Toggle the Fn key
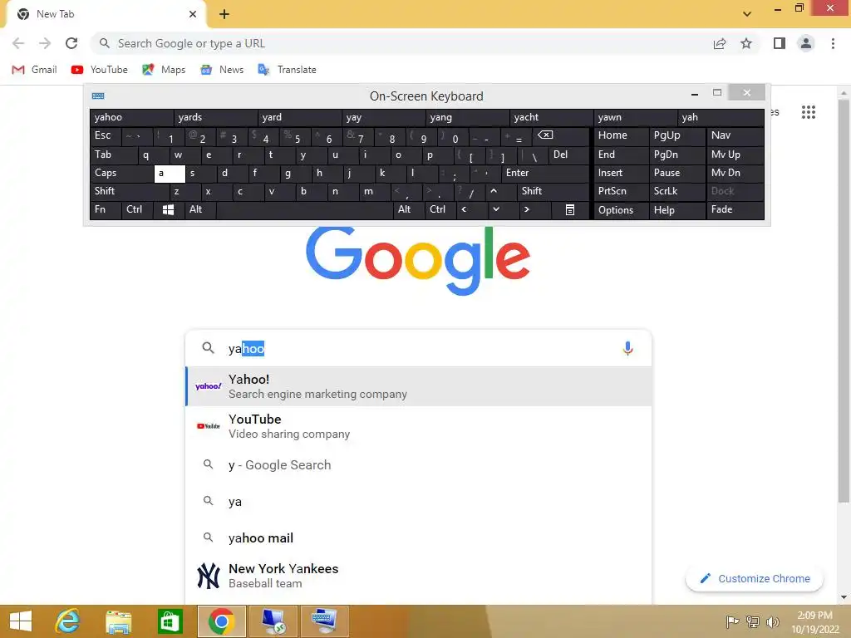The height and width of the screenshot is (638, 851). (x=106, y=209)
